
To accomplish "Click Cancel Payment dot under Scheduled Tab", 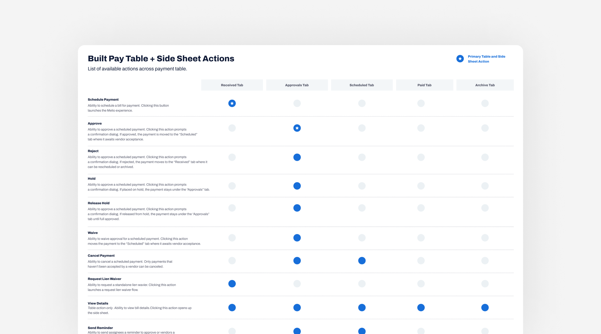I will tap(362, 261).
